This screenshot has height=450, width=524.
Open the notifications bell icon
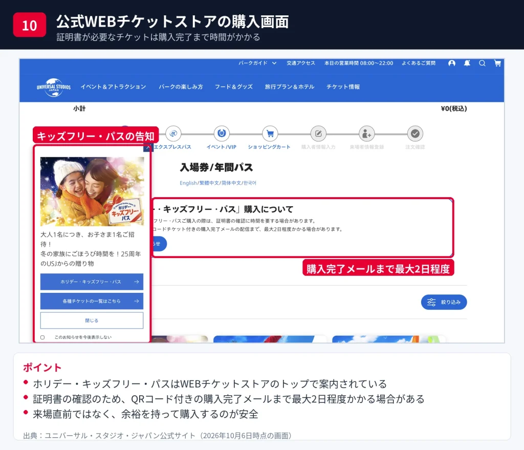coord(467,63)
